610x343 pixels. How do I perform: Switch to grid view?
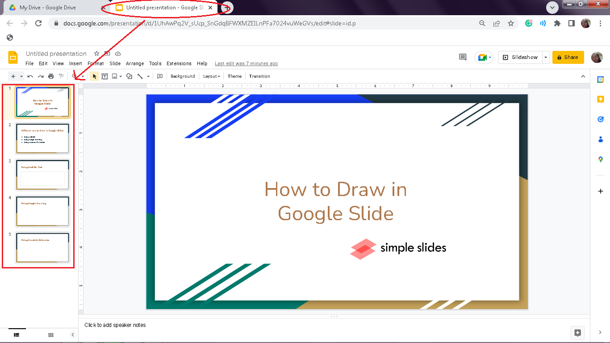click(x=51, y=335)
